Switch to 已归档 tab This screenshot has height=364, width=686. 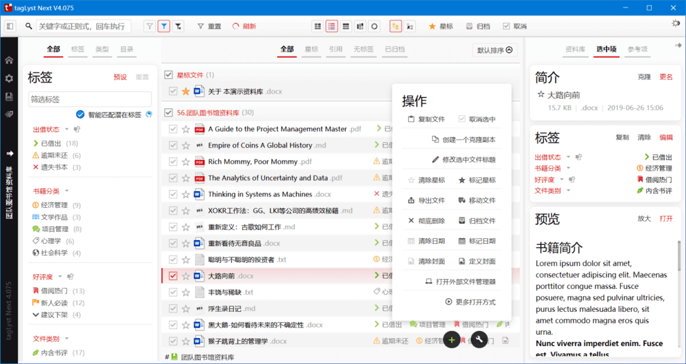pyautogui.click(x=394, y=49)
